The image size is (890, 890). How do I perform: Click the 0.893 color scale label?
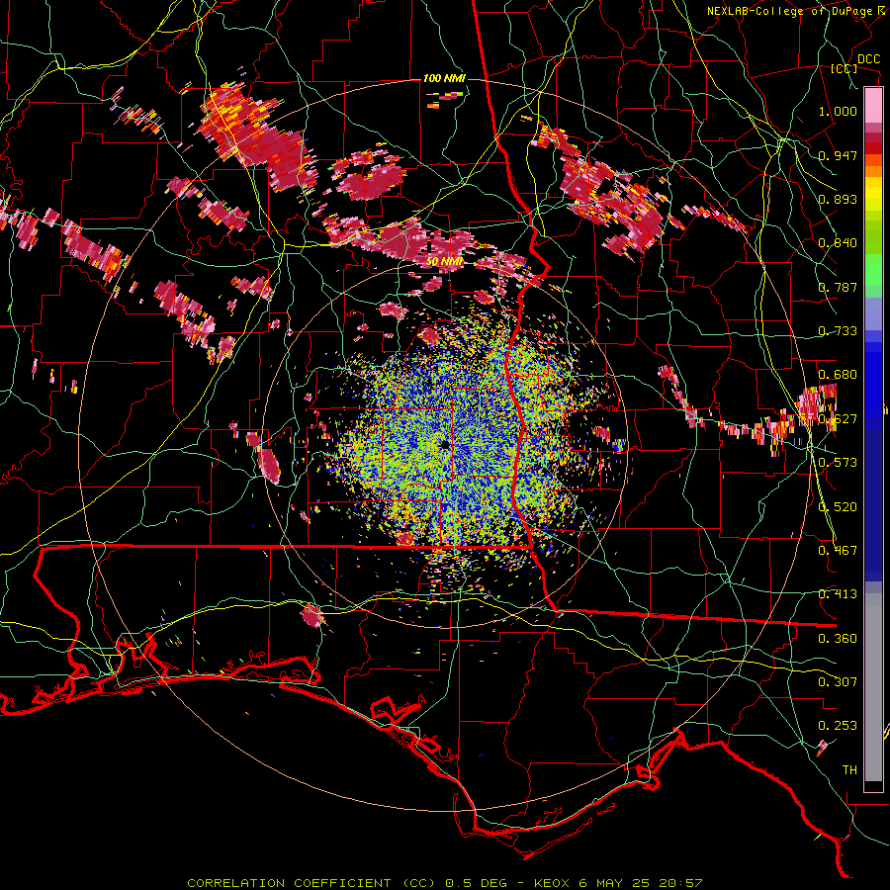(838, 199)
